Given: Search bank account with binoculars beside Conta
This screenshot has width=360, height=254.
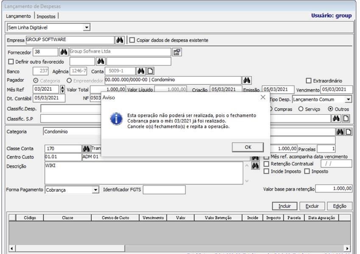Looking at the screenshot, I should [141, 71].
